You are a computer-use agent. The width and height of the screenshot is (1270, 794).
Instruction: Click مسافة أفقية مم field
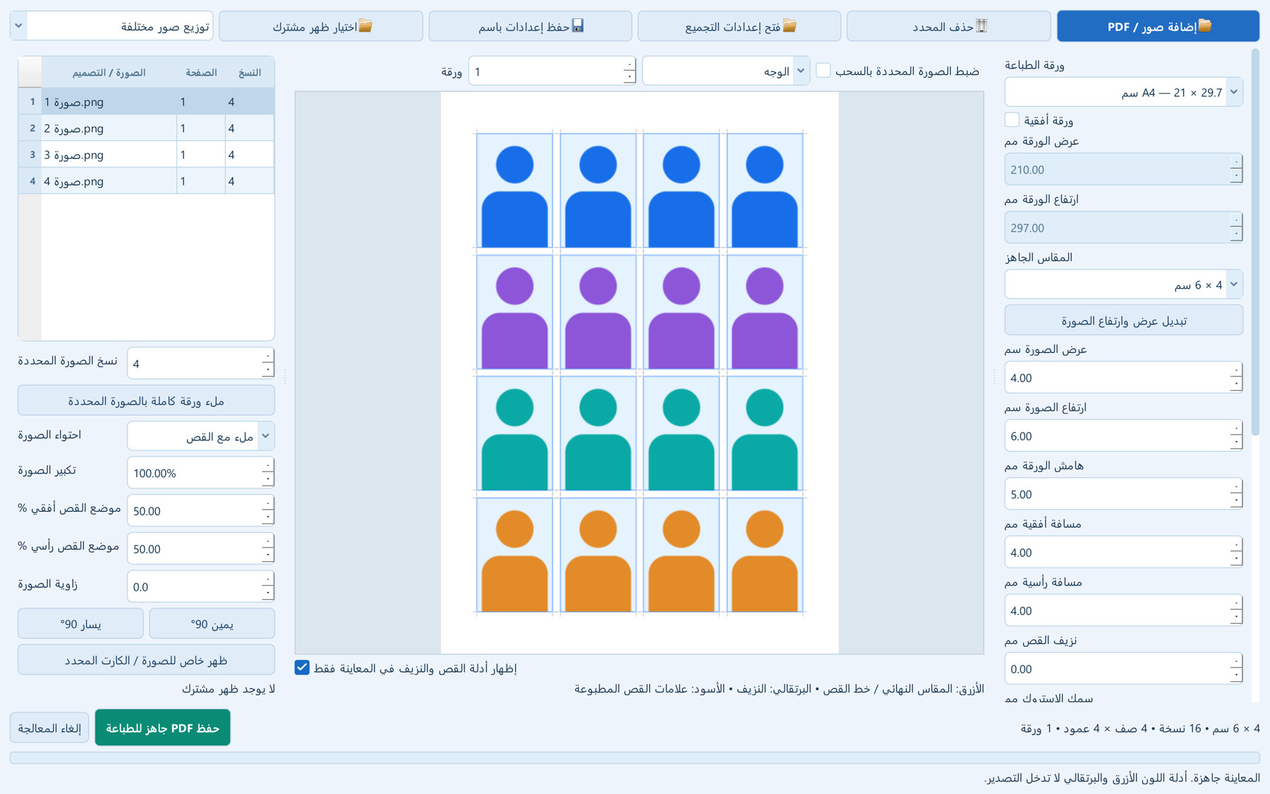click(1123, 553)
